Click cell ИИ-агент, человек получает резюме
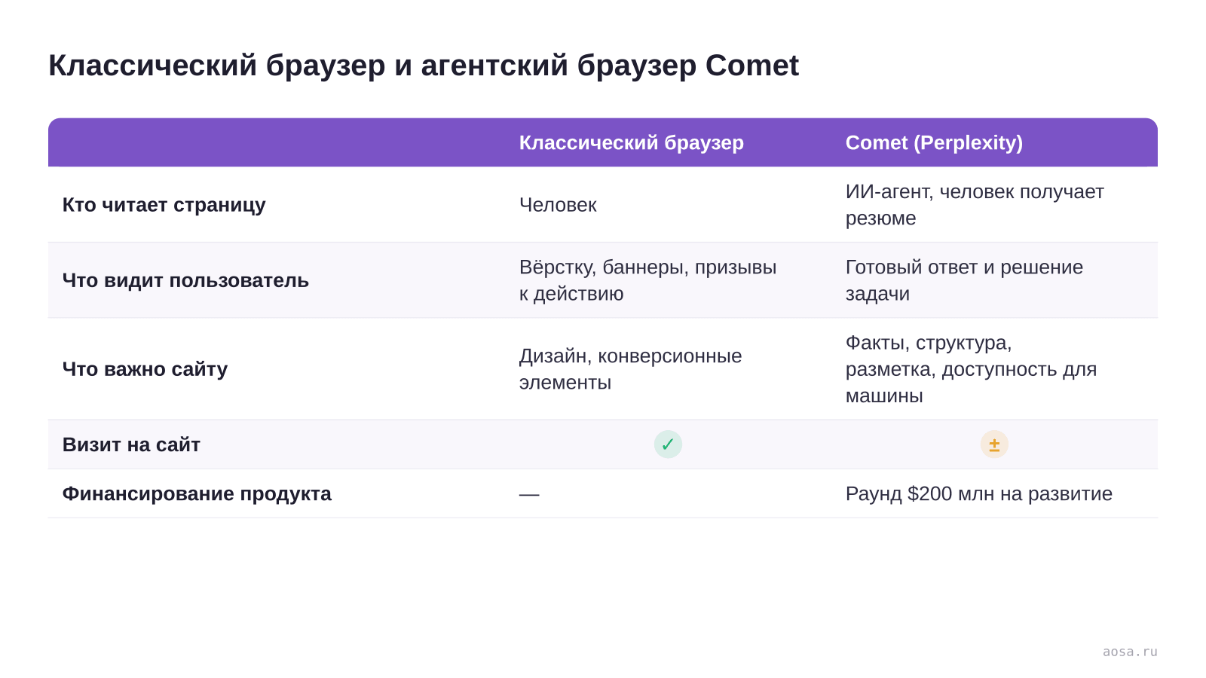 point(975,205)
